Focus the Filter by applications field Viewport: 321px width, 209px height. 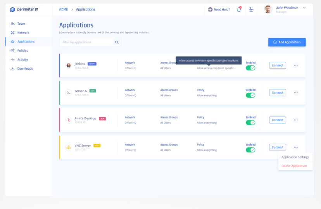[x=86, y=42]
